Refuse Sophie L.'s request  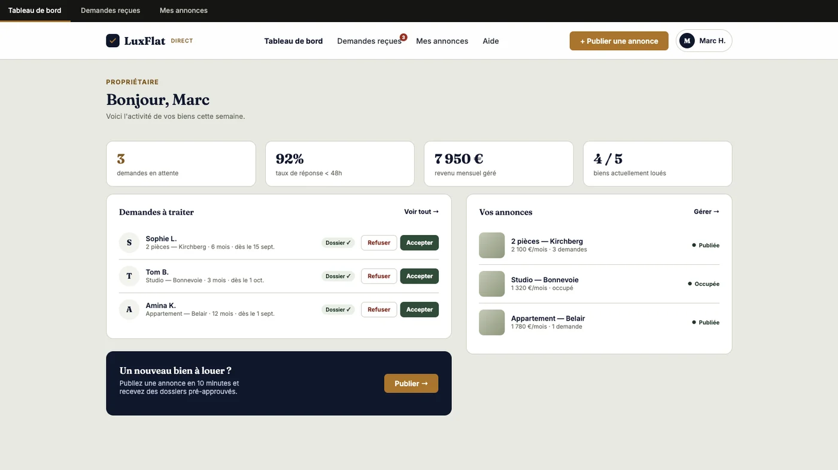[379, 243]
